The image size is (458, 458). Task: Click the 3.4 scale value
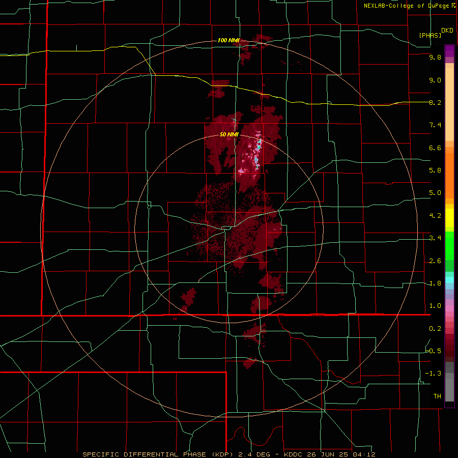pyautogui.click(x=435, y=238)
